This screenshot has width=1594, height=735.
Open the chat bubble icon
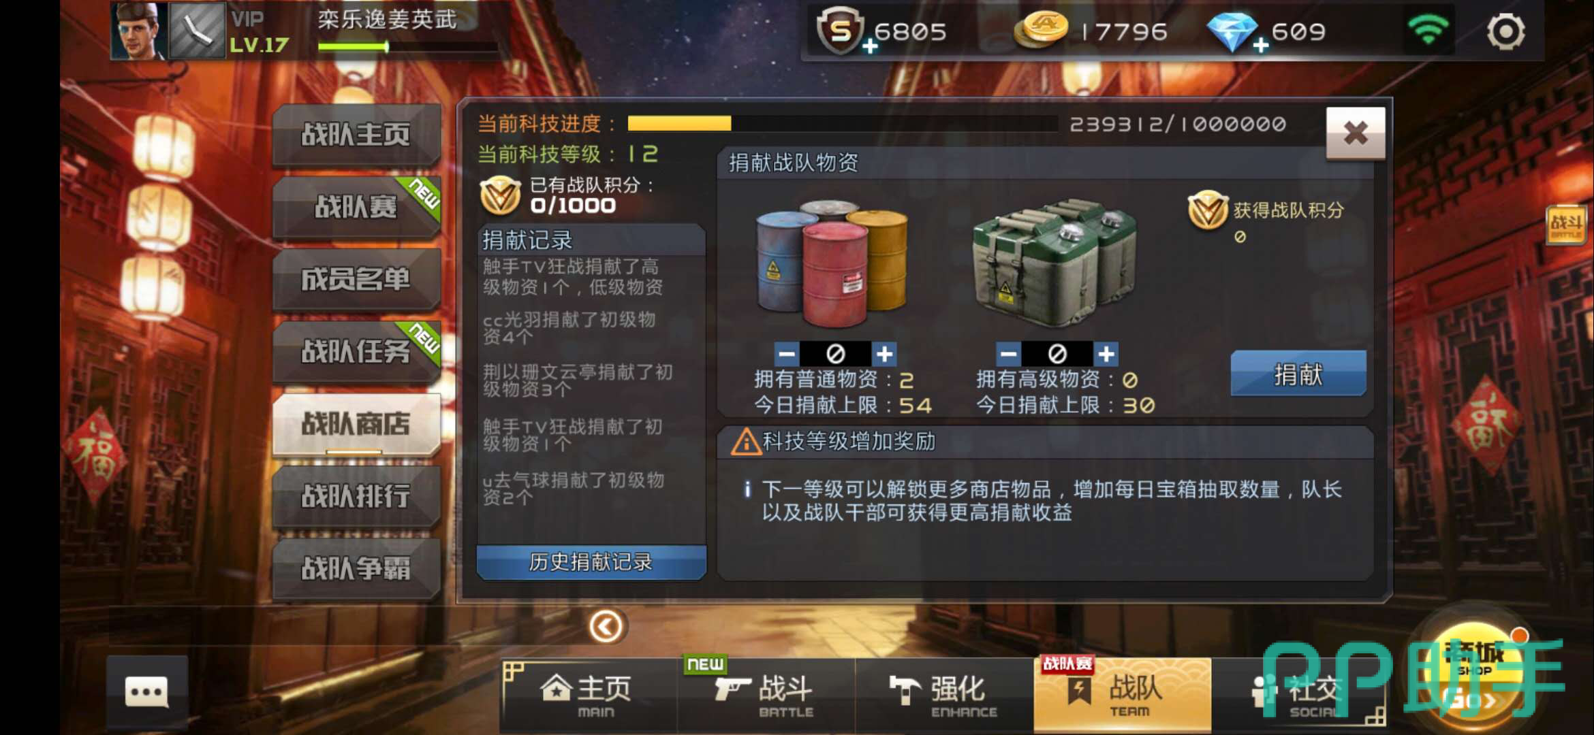pyautogui.click(x=146, y=692)
